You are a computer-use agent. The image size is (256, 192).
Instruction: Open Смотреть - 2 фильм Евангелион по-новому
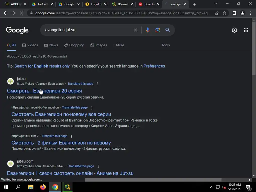61,143
